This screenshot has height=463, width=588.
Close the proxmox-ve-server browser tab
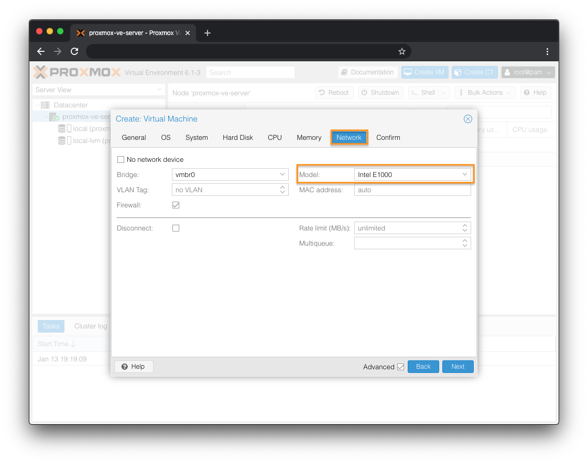coord(188,33)
